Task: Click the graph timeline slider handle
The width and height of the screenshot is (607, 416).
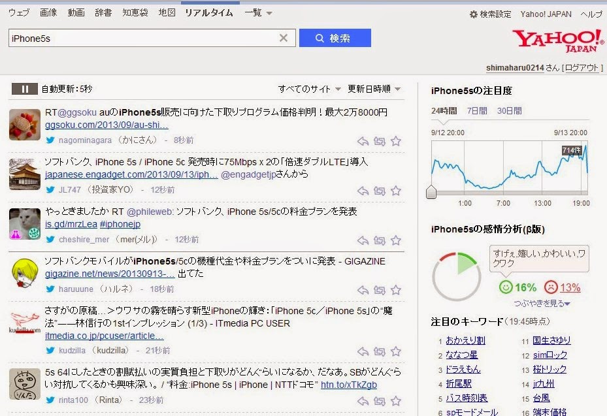Action: click(431, 192)
